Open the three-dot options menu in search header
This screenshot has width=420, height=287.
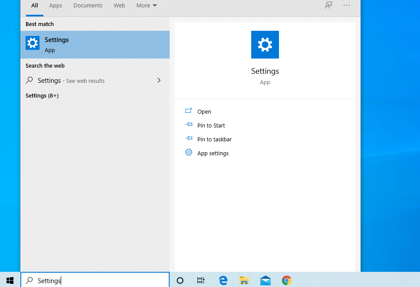347,5
